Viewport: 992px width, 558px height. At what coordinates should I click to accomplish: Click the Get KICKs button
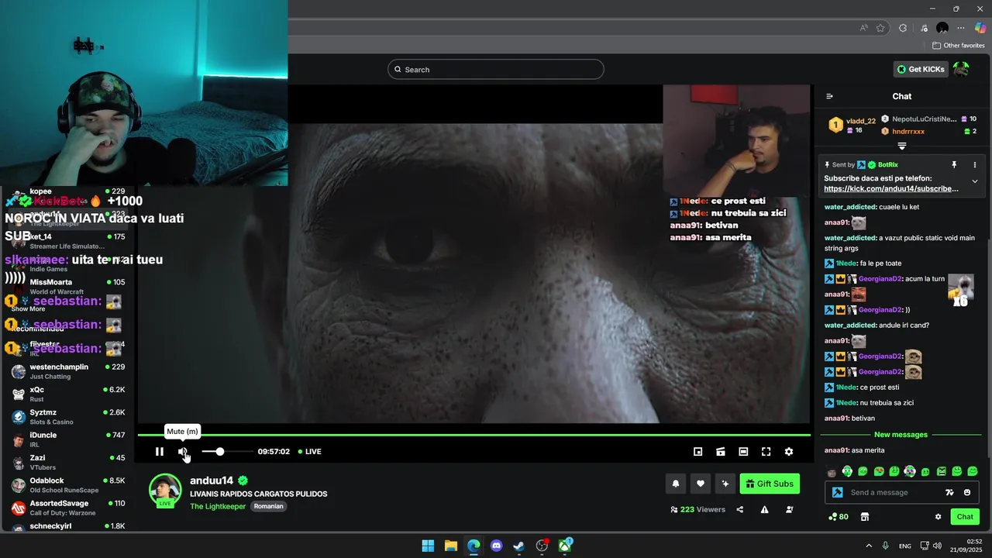point(921,69)
